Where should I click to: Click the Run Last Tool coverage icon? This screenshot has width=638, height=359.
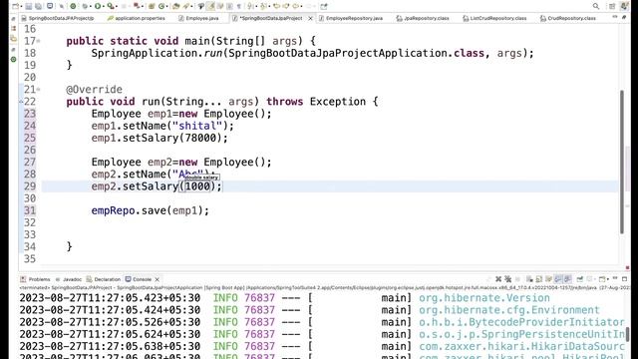point(110,7)
